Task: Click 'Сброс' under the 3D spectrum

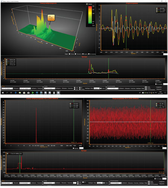Action: (66, 54)
